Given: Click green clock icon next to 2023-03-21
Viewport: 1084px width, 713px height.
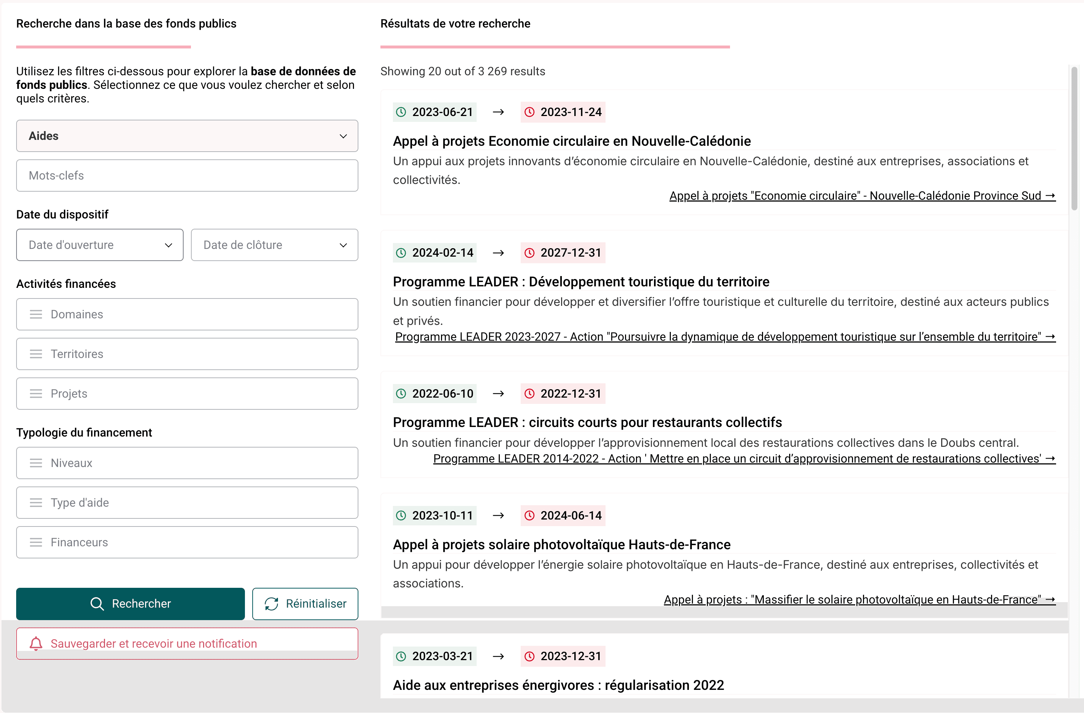Looking at the screenshot, I should [401, 656].
